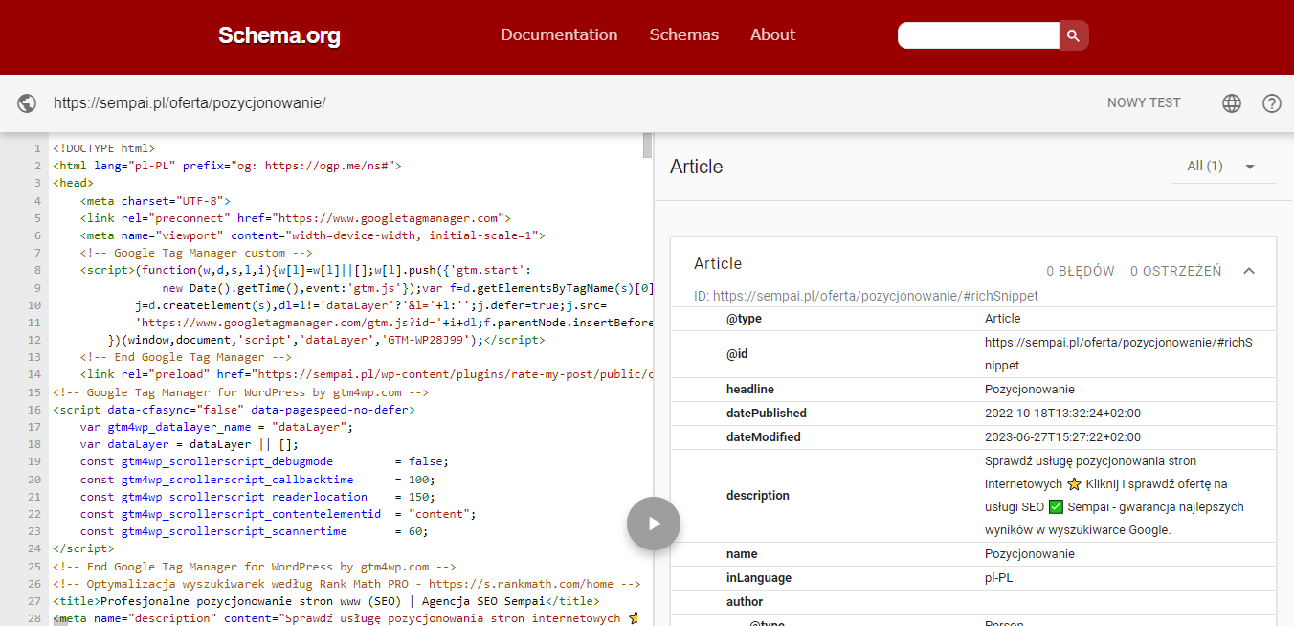Select the @id row label

coord(737,354)
